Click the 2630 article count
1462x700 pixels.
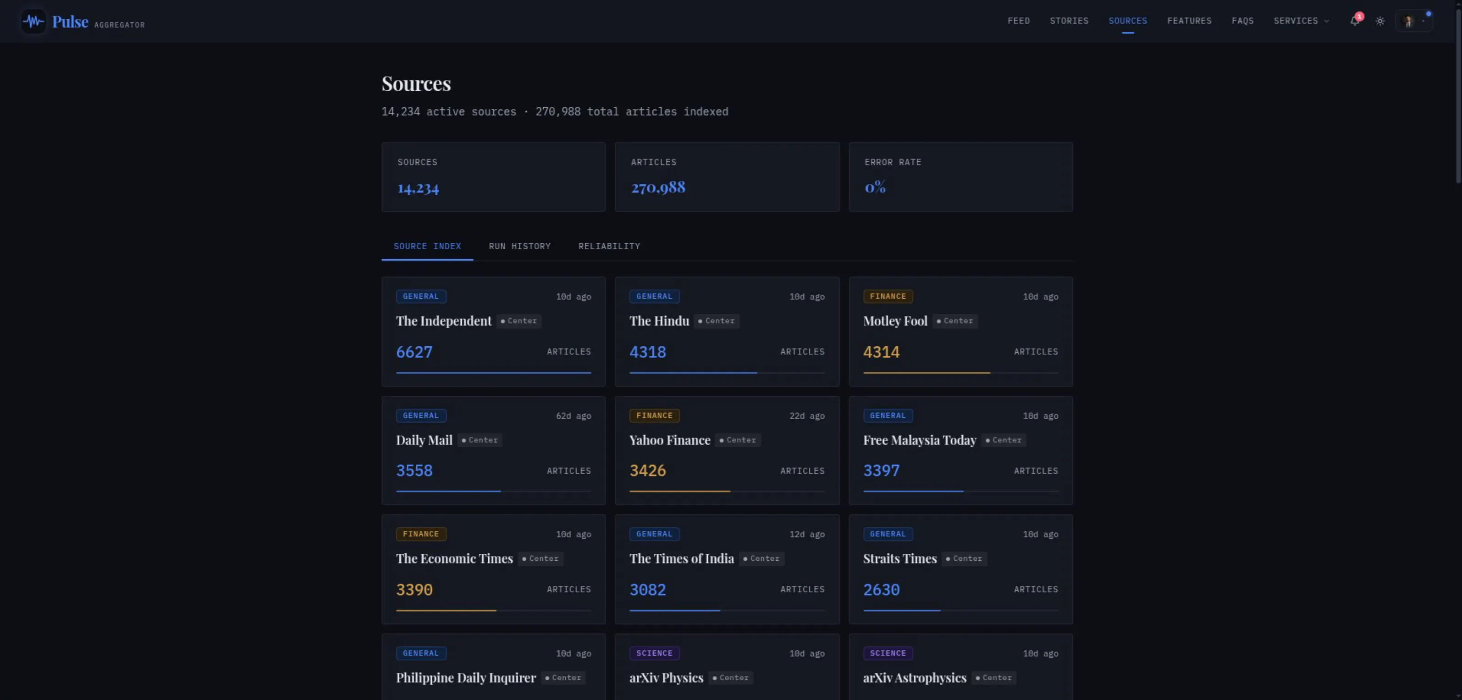[x=881, y=590]
